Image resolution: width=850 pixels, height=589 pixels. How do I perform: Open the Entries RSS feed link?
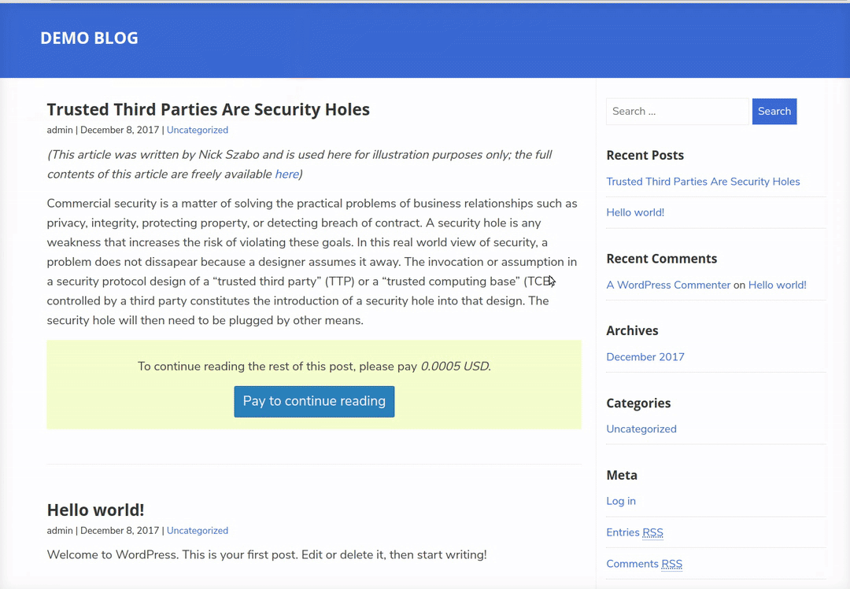pos(634,532)
